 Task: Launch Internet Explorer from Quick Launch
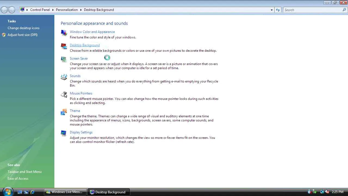[x=32, y=192]
